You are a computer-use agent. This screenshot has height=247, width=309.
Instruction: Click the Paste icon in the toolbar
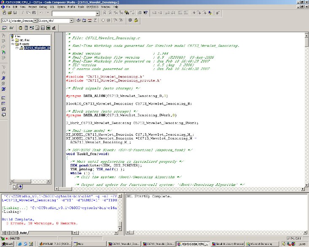pos(34,13)
